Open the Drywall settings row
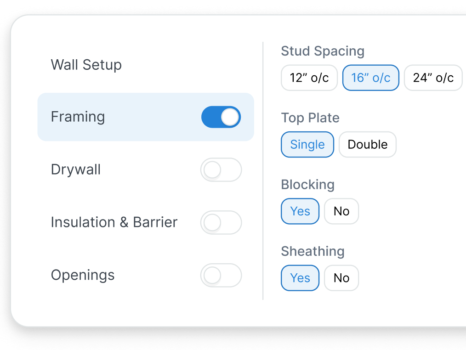Screen dimensions: 466x350 76,169
